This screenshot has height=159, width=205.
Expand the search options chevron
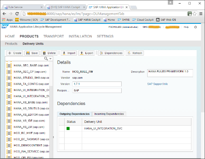click(50, 58)
